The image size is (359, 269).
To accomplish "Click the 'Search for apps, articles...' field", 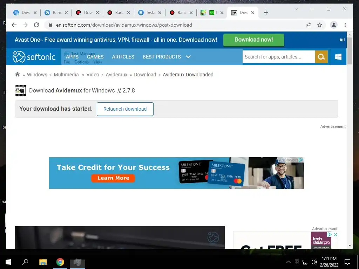I will pos(279,57).
